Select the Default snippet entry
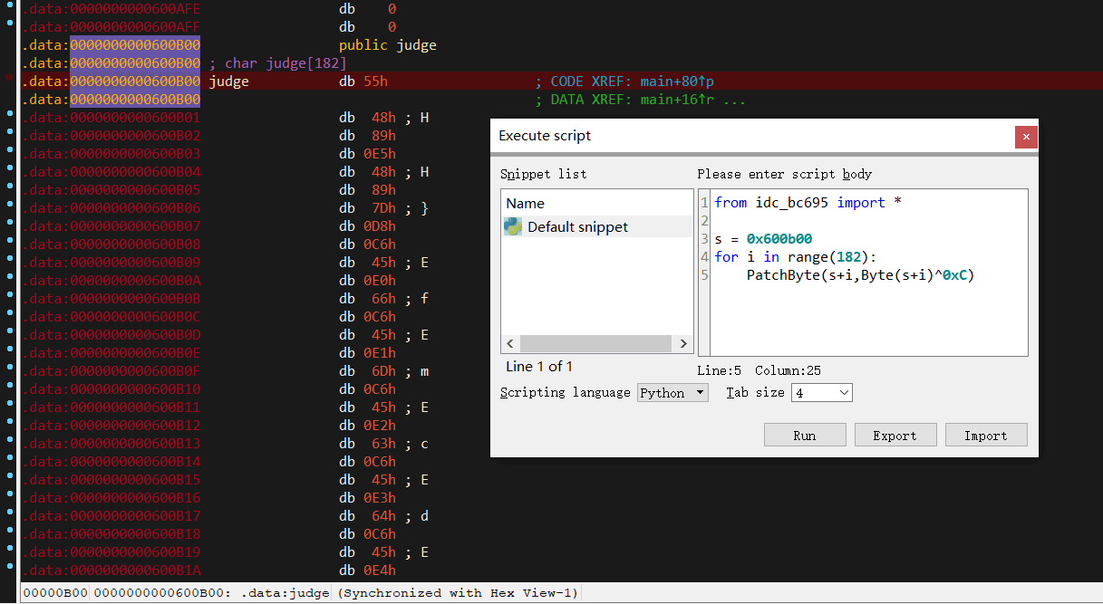Viewport: 1103px width, 604px height. pyautogui.click(x=597, y=226)
